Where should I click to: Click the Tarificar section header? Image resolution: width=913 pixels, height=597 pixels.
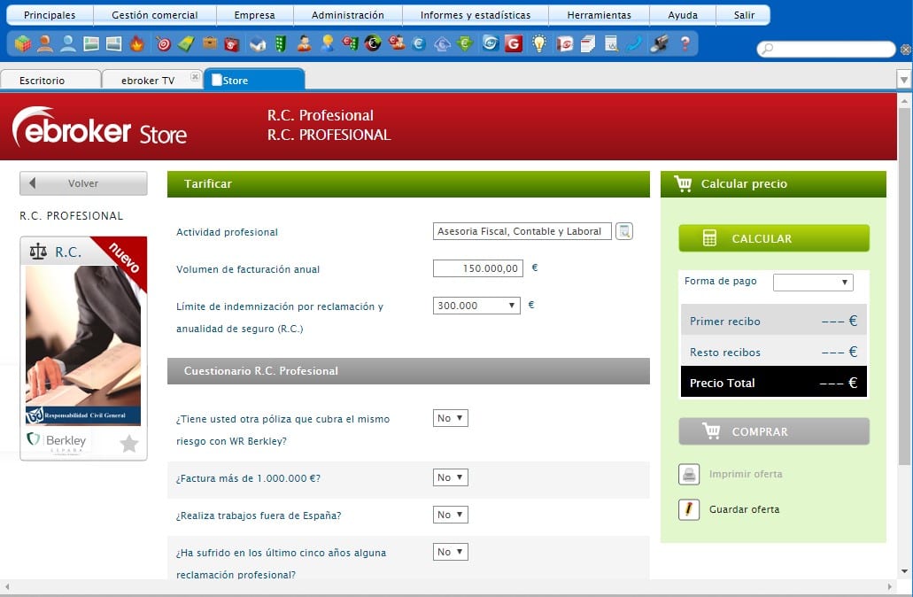[x=408, y=184]
